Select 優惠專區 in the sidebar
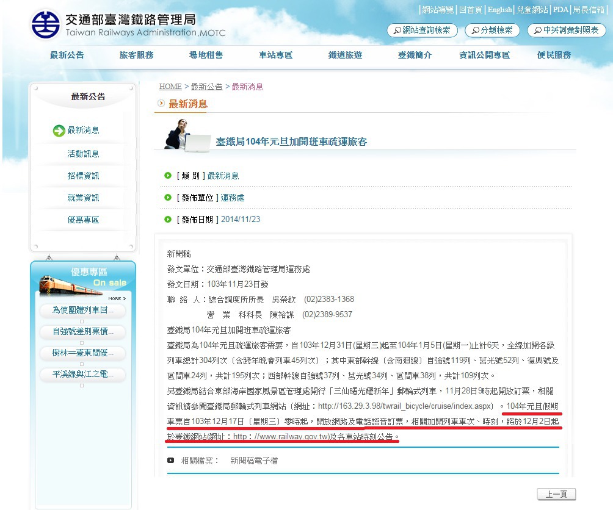613x510 pixels. [x=83, y=220]
